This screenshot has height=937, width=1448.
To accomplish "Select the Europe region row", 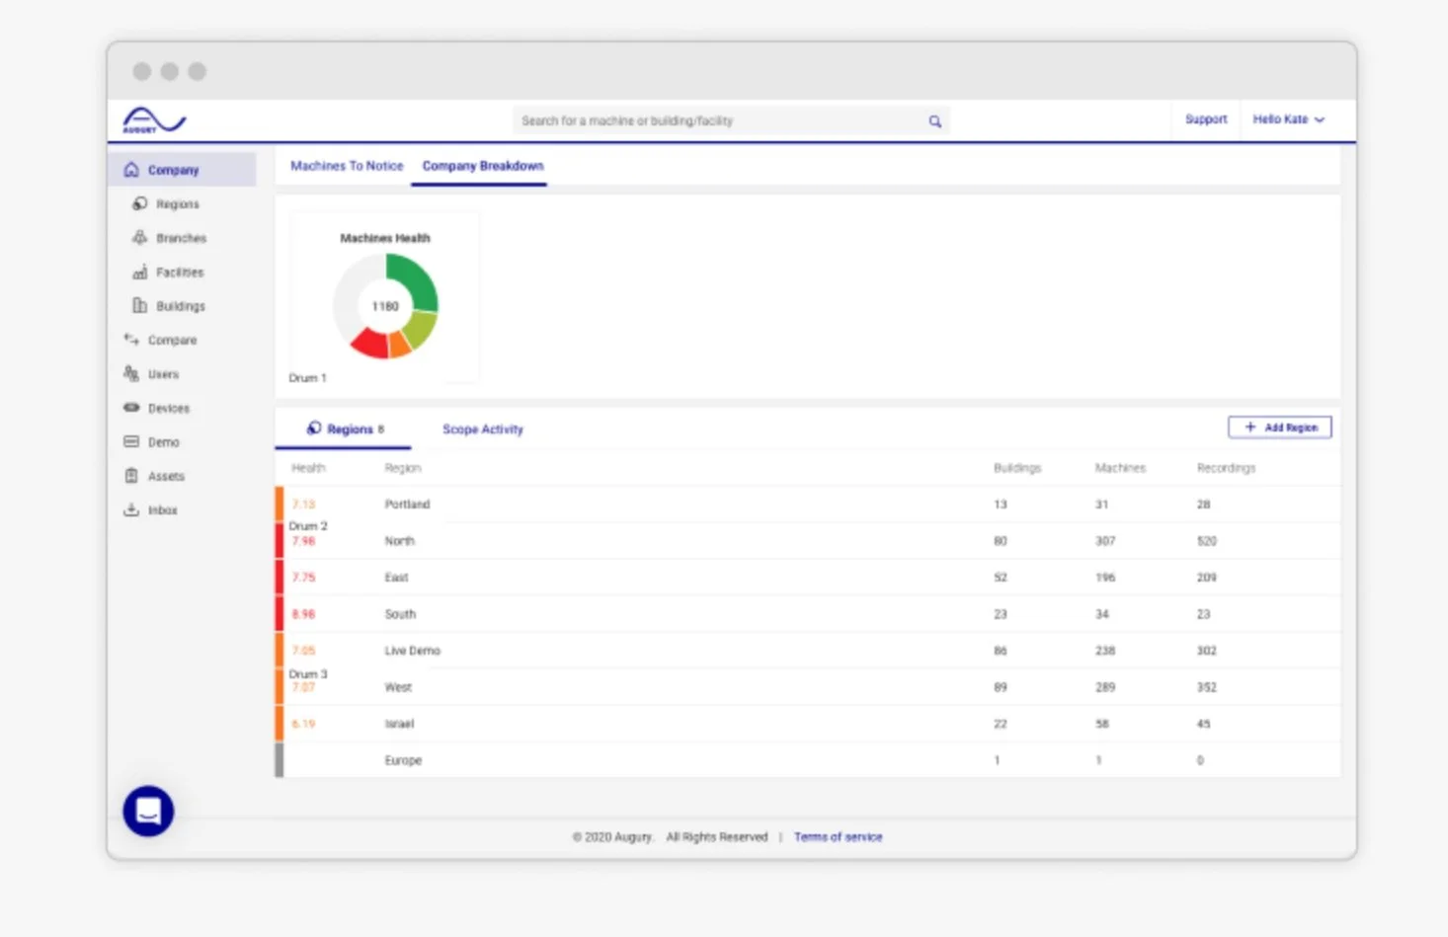I will [x=808, y=760].
